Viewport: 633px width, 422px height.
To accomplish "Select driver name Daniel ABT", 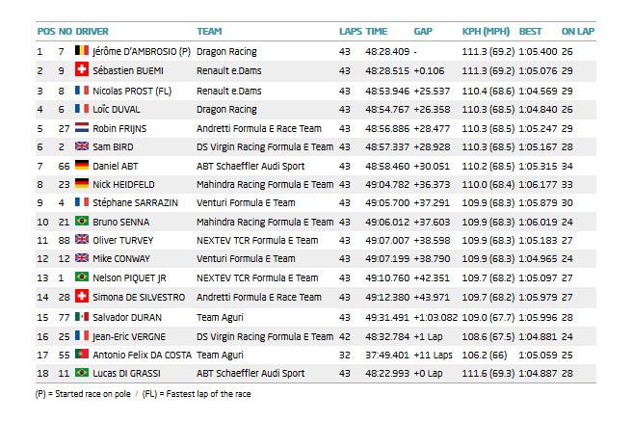I will [115, 166].
